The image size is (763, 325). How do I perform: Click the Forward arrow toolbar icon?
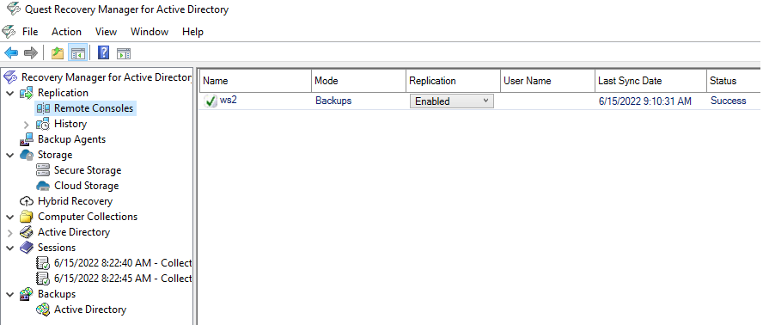31,52
